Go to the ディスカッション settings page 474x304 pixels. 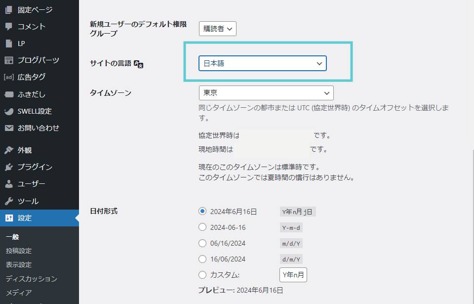coord(32,279)
